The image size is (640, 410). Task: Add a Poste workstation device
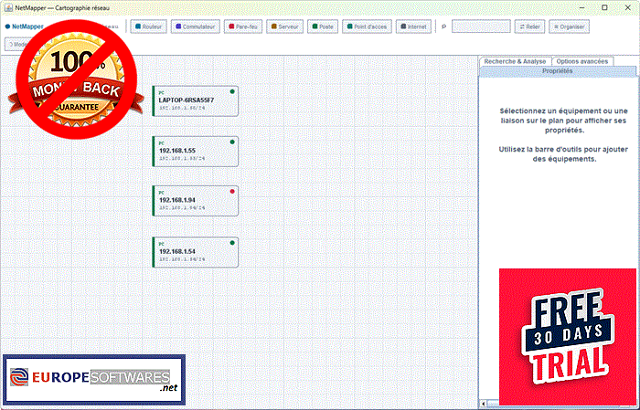(323, 26)
